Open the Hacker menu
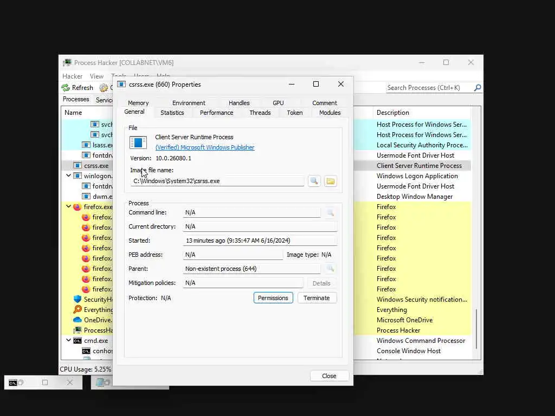This screenshot has width=555, height=416. [72, 76]
